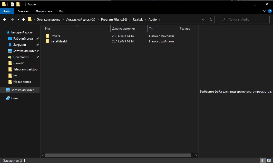273x163 pixels.
Task: Open Новая папка in the sidebar
Action: (x=22, y=82)
